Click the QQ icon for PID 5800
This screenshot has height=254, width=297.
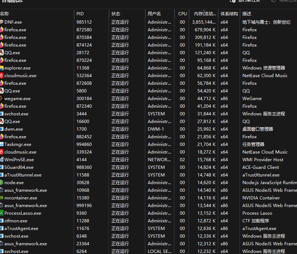pos(1,91)
